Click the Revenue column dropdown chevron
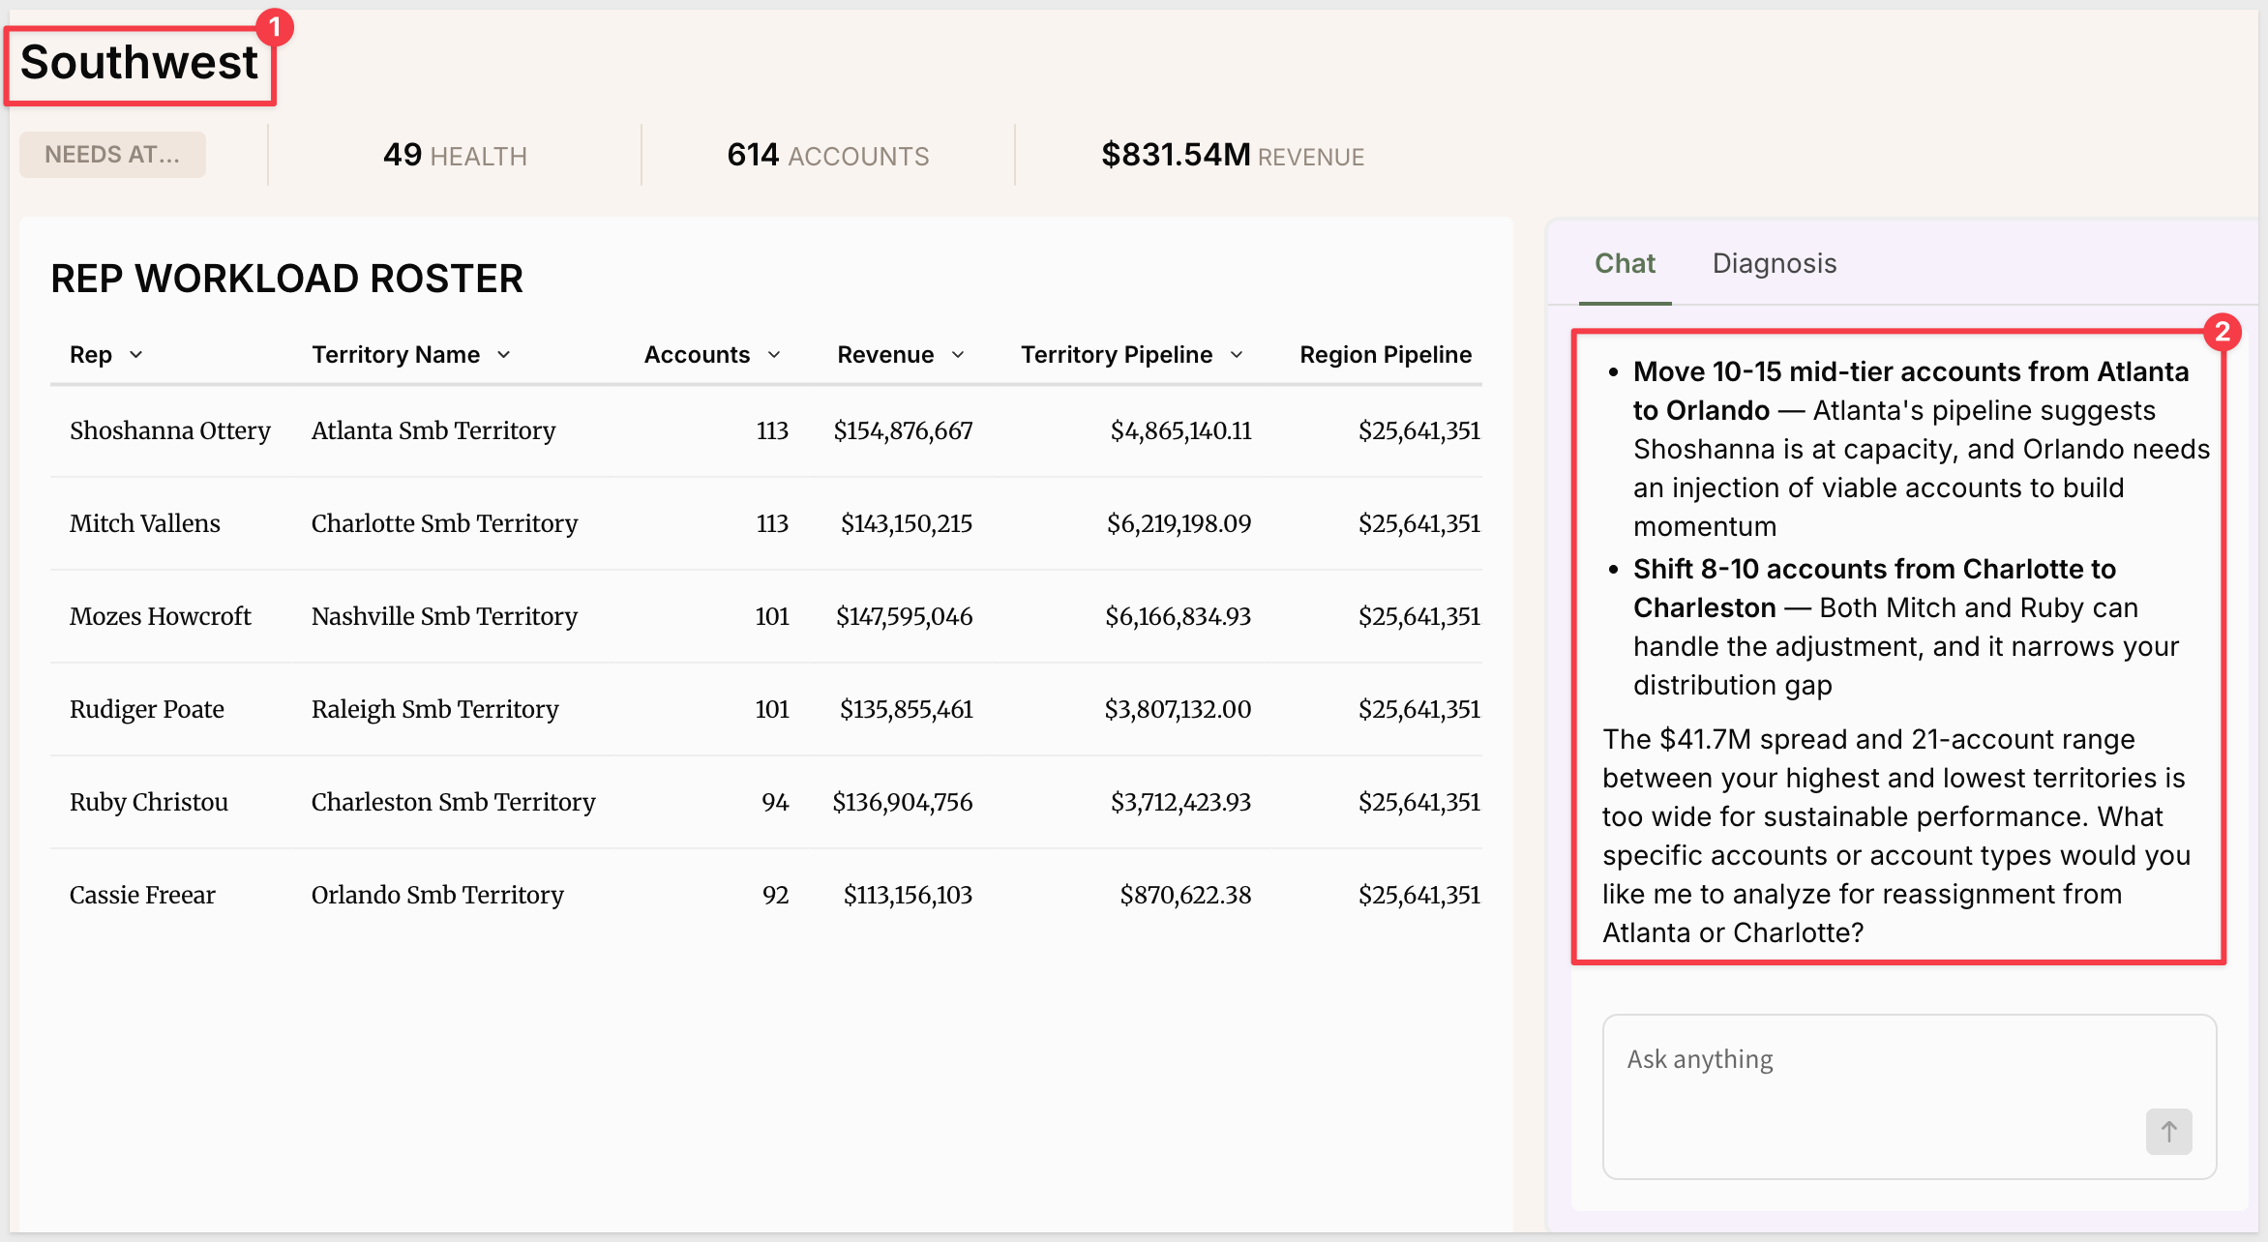The image size is (2268, 1242). (958, 355)
